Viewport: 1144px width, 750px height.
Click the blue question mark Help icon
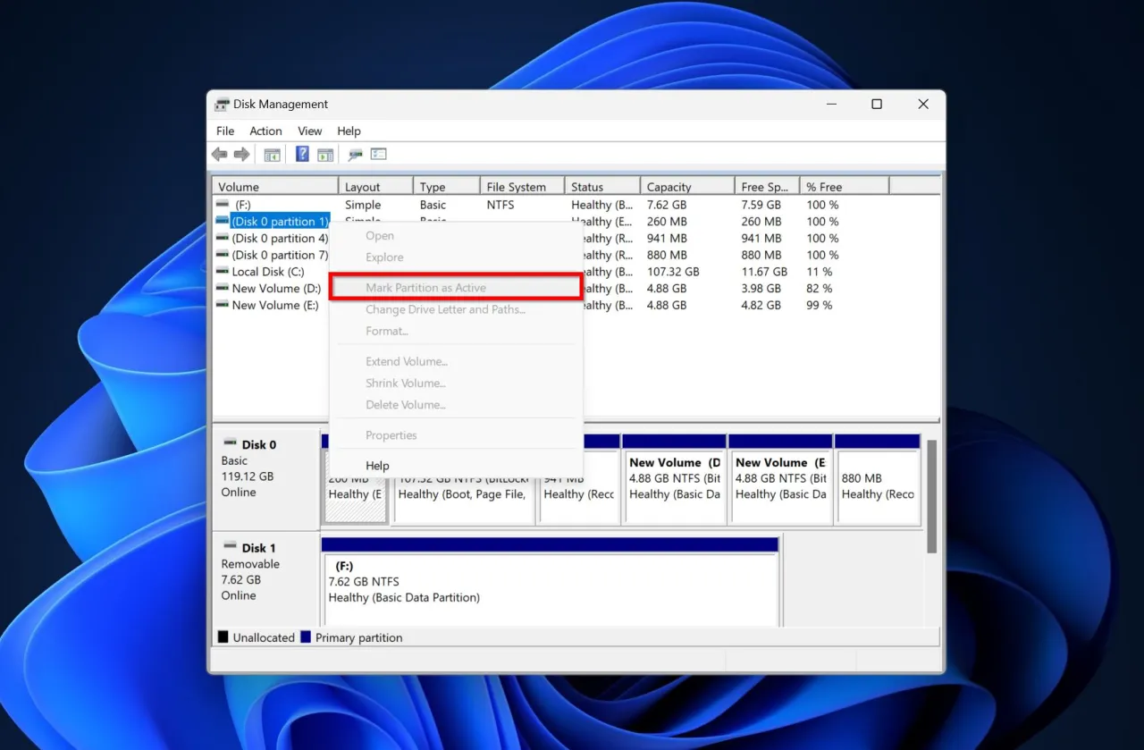click(x=302, y=155)
